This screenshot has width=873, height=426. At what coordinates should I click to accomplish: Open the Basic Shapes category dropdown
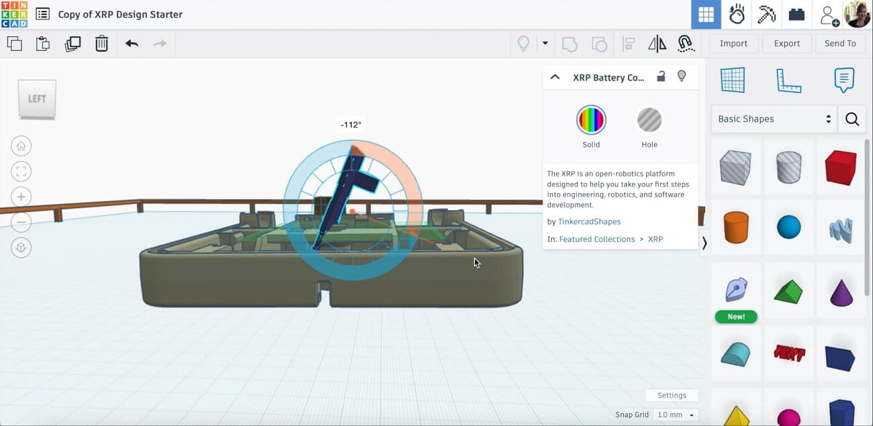(772, 119)
